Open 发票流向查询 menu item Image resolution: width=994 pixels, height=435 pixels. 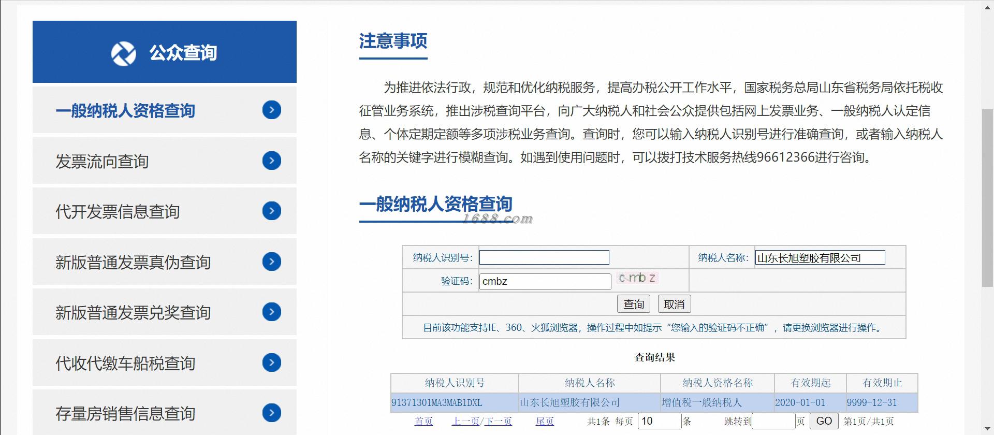(x=165, y=161)
